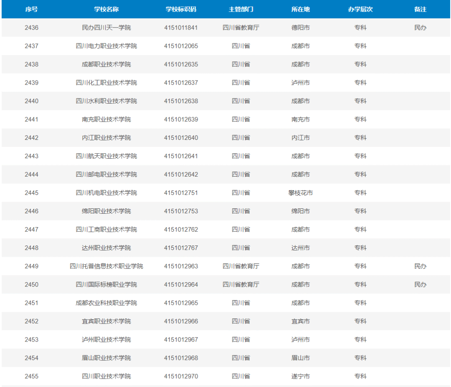
Task: Click school code 4151012637
Action: tap(181, 83)
